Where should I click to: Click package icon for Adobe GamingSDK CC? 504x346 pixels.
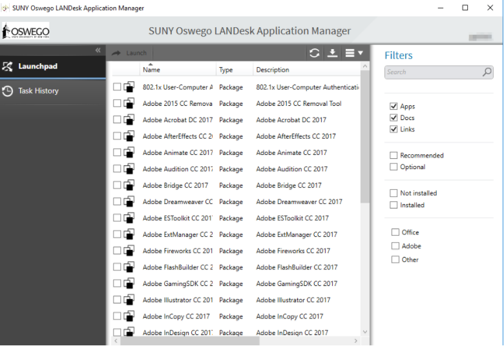click(x=129, y=283)
